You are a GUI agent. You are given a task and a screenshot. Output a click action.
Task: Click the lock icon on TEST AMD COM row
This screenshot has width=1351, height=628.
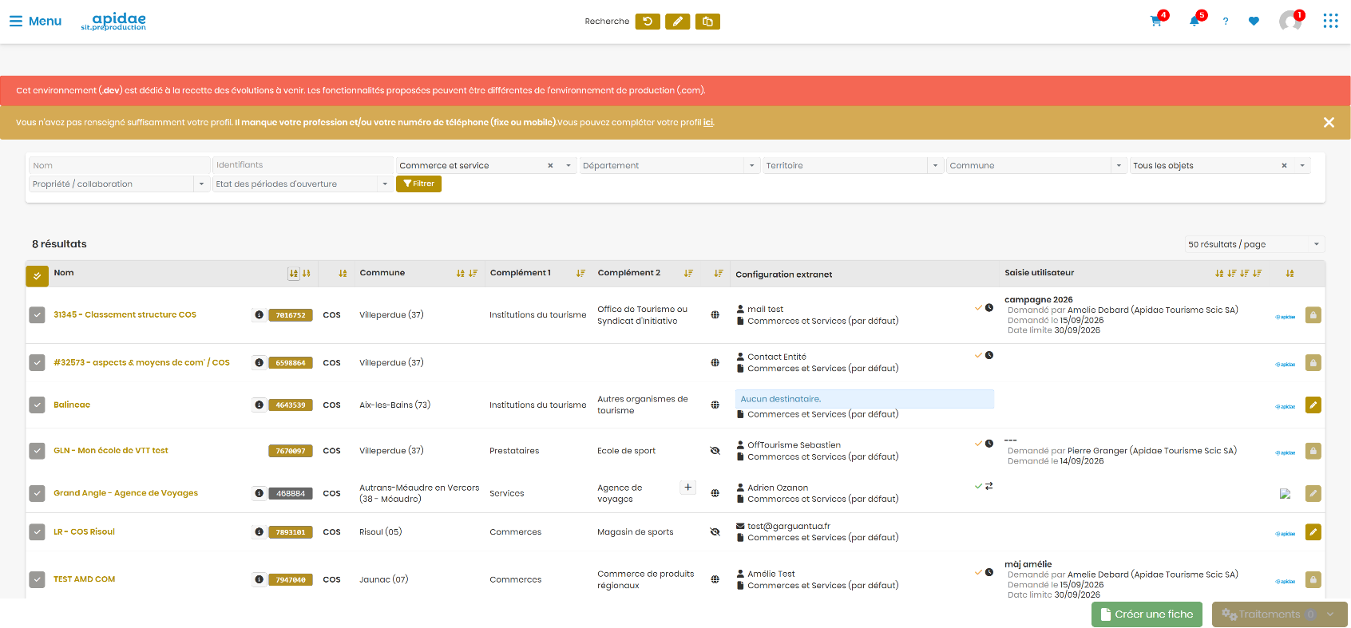click(x=1313, y=580)
